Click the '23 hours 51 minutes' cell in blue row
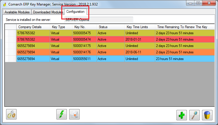218x125 pixels. coord(185,59)
